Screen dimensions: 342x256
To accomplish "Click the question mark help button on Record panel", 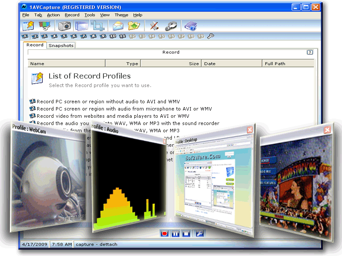I will click(310, 52).
